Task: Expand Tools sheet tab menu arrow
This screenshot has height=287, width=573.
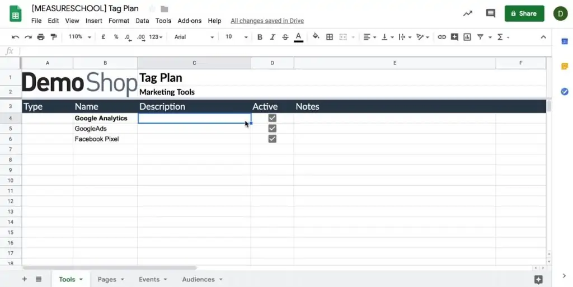Action: [81, 279]
